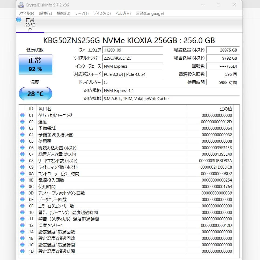Open the ファイル(F) menu
Screen dimensions: 260x260
coord(26,13)
